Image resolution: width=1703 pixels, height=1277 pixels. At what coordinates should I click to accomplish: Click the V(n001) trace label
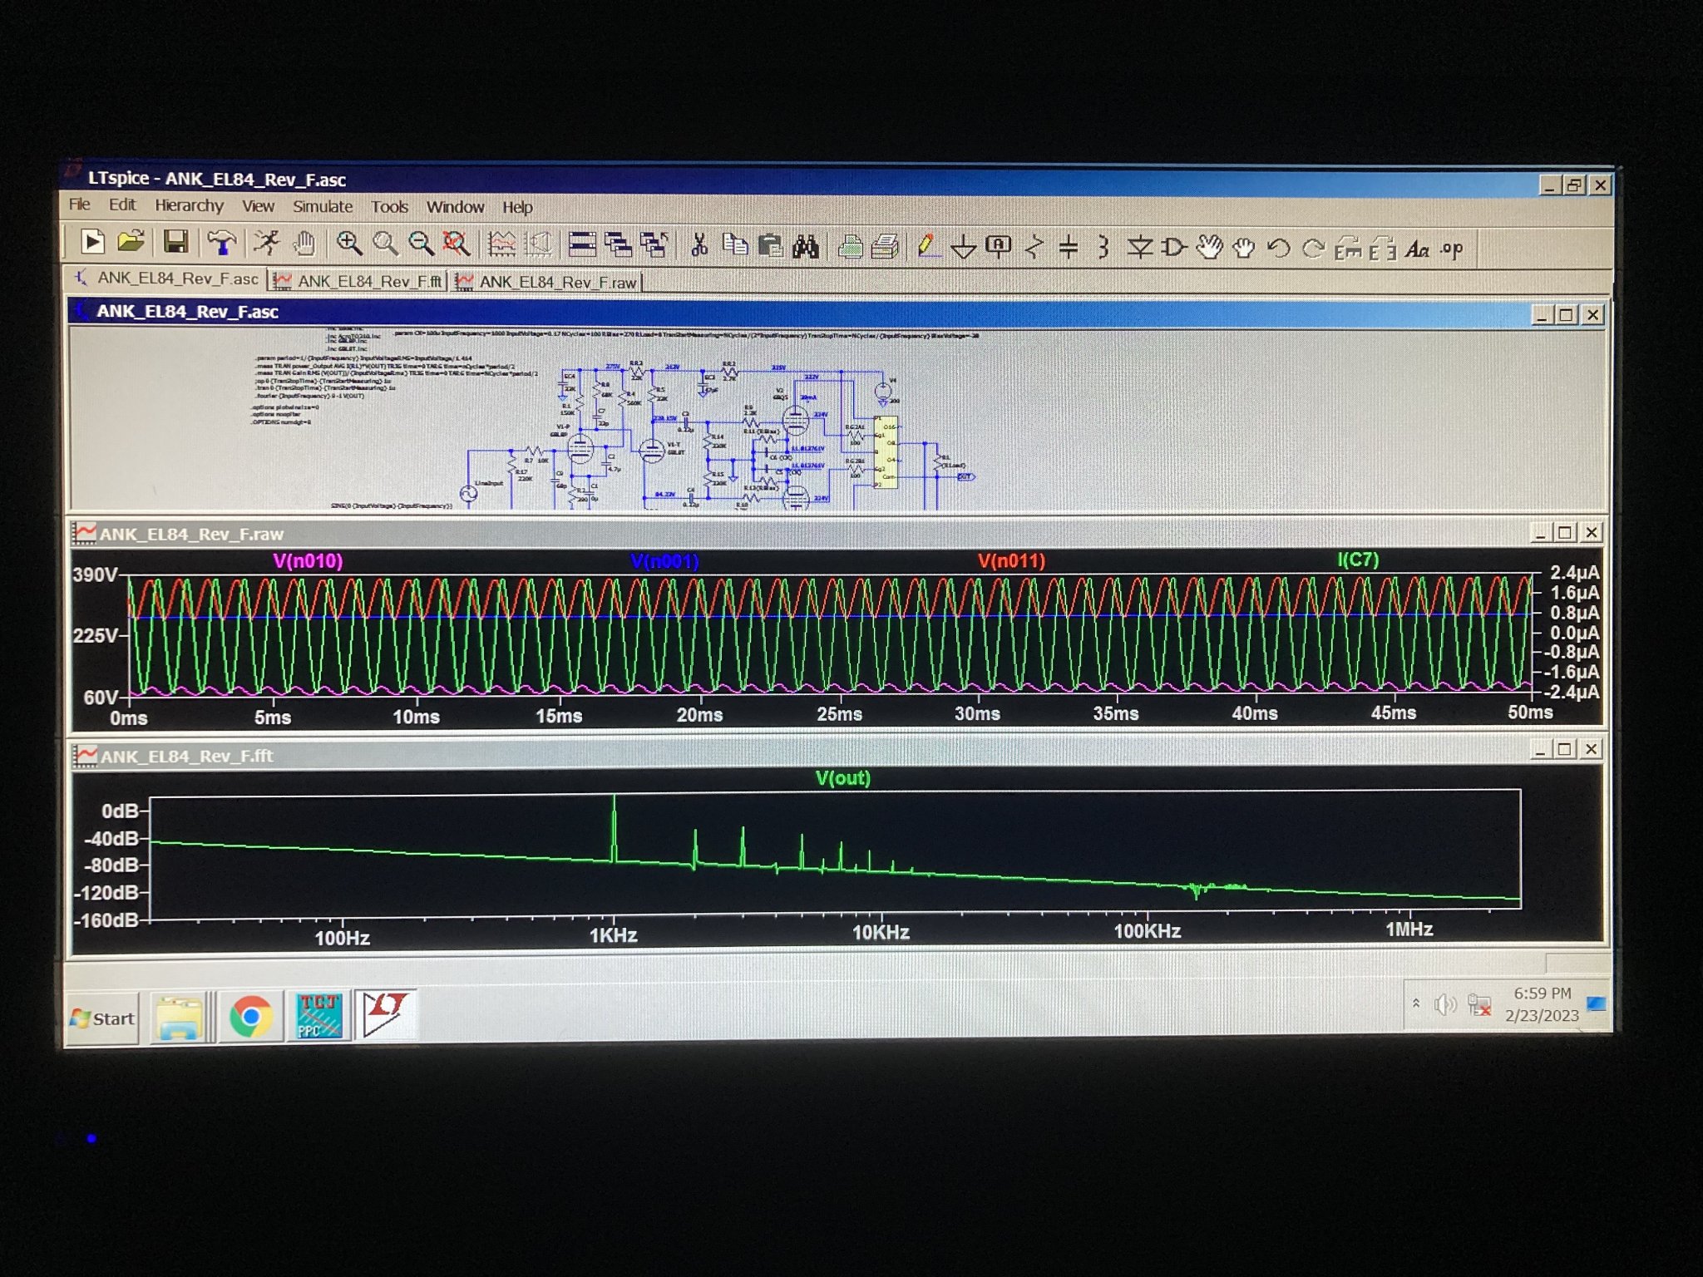(664, 561)
